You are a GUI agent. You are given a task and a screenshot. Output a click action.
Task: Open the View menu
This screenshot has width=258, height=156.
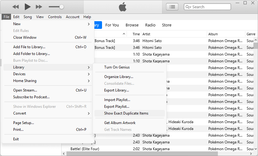[40, 17]
